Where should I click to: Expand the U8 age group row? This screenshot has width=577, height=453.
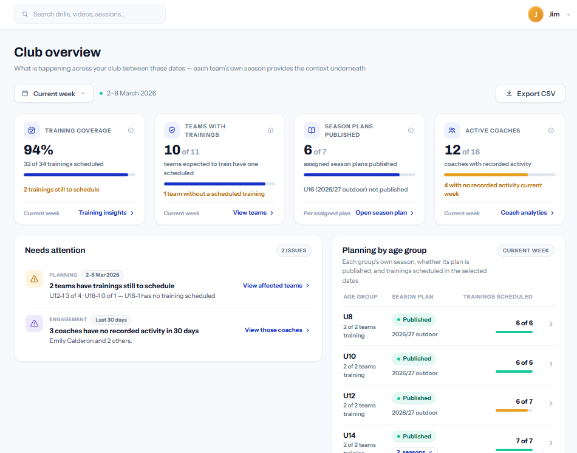(x=551, y=324)
